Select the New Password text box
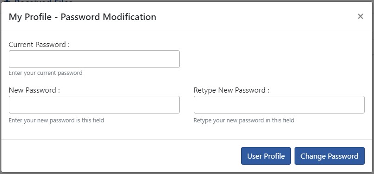Screen dimensions: 374x174 pos(94,105)
